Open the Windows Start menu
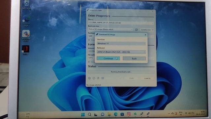The width and height of the screenshot is (211, 119). coord(83,115)
